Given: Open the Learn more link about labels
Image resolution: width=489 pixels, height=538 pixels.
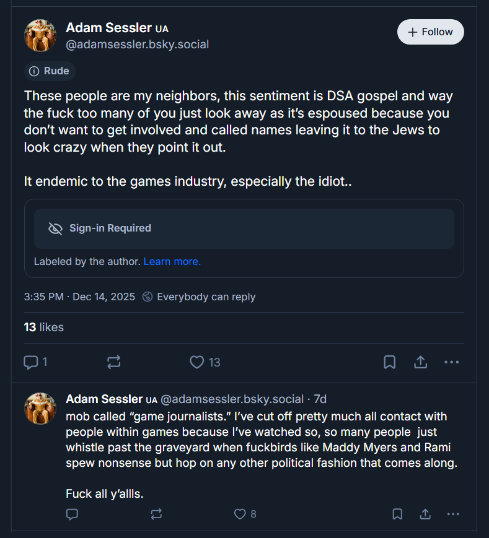Looking at the screenshot, I should tap(172, 261).
